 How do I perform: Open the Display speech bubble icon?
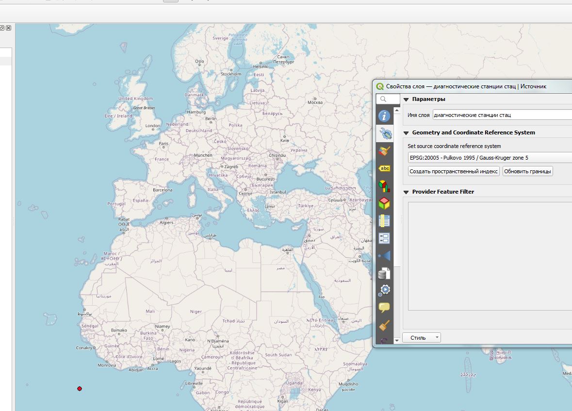click(384, 308)
